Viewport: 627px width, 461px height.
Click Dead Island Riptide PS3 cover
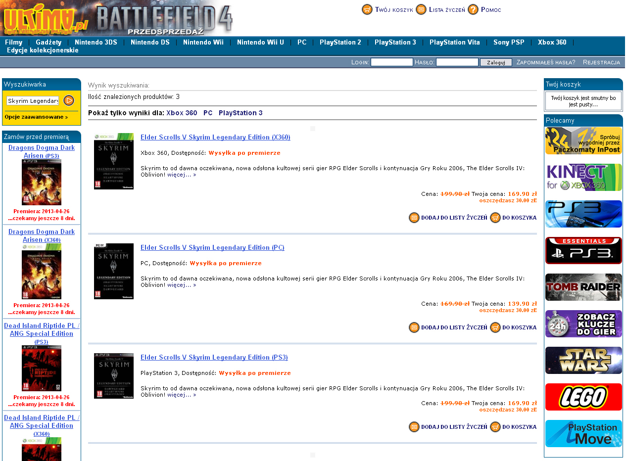click(42, 369)
